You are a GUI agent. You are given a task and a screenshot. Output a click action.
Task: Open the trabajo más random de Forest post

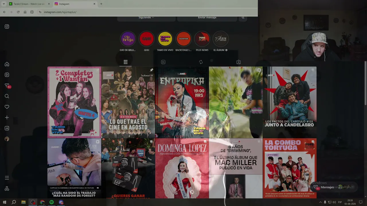click(74, 169)
